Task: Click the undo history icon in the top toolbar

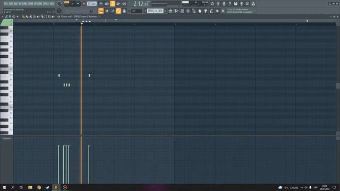Action: pos(212,4)
